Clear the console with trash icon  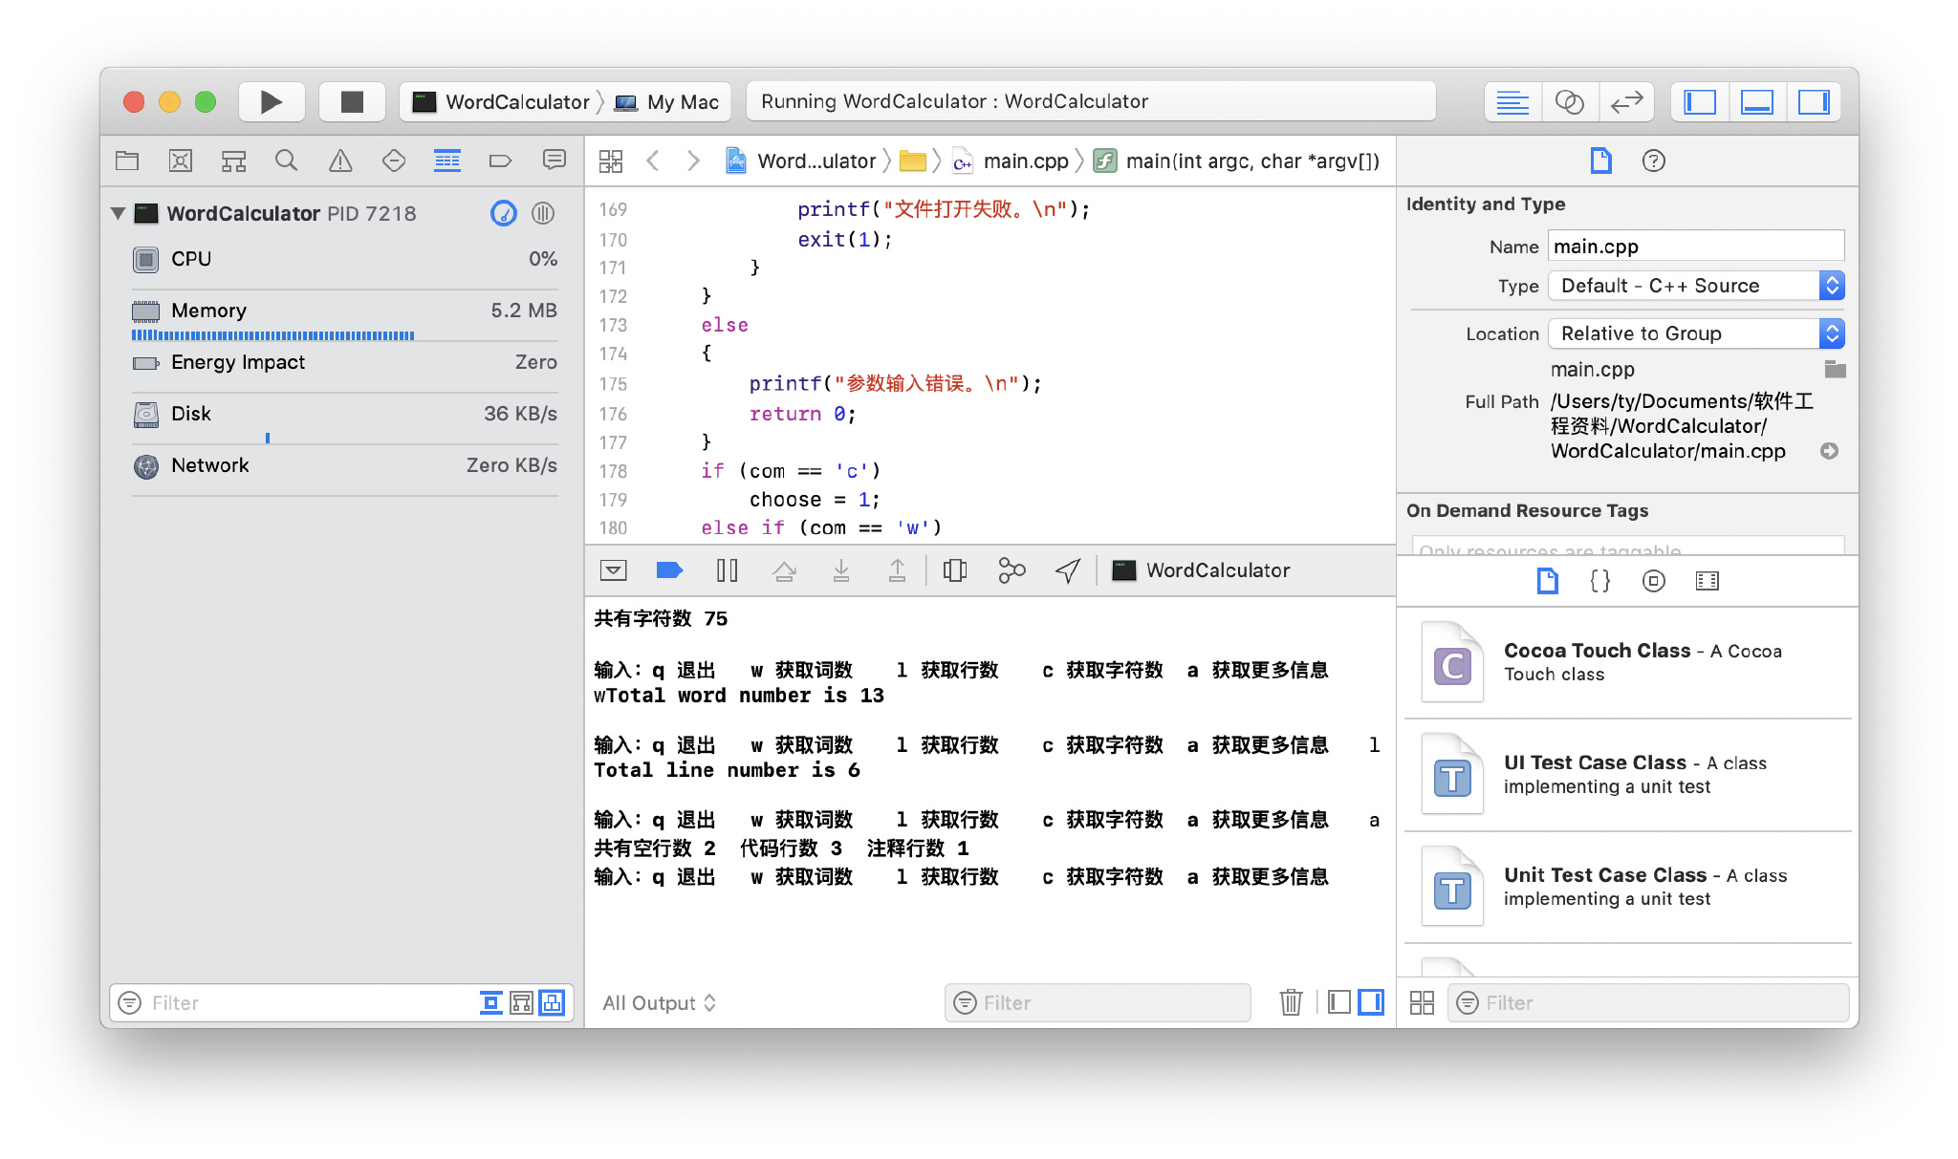click(1291, 1002)
